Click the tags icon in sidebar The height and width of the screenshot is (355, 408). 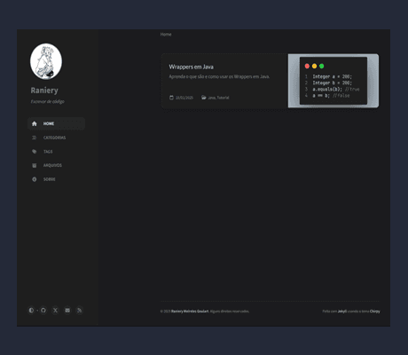35,152
